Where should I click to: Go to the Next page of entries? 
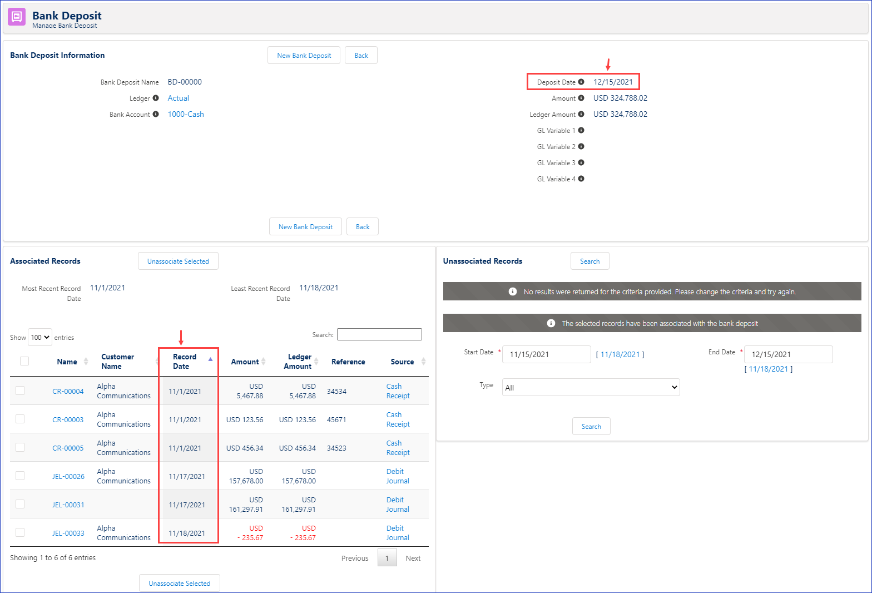[x=413, y=558]
